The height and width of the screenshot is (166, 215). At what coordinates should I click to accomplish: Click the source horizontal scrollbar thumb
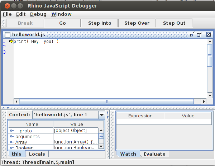[x=106, y=102]
